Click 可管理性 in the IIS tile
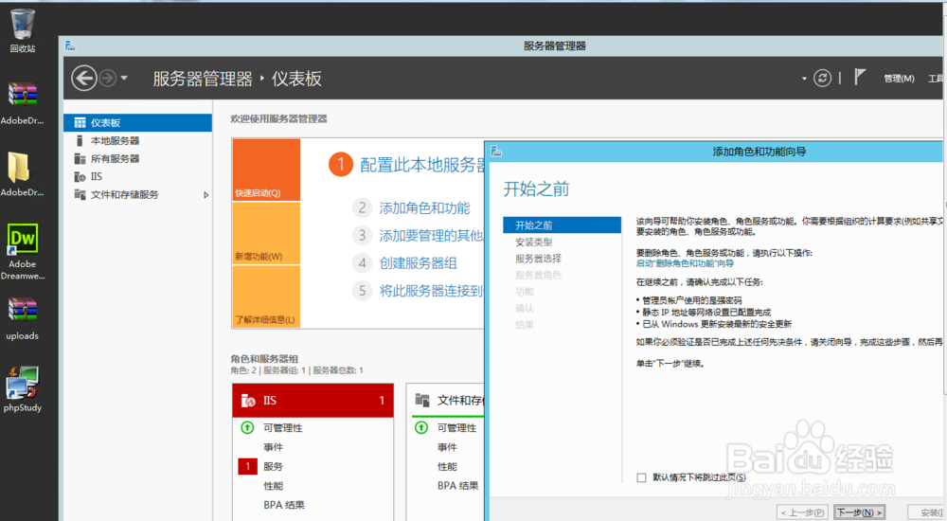Screen dimensions: 947x521 (x=282, y=428)
